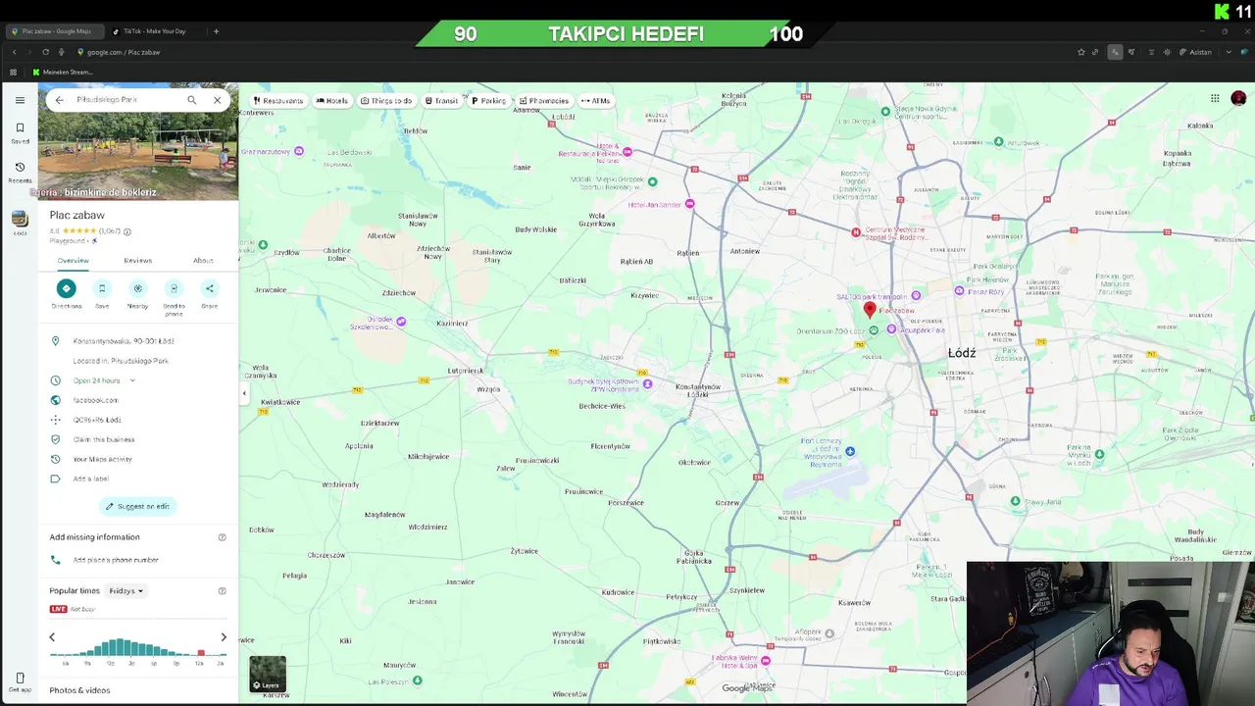Viewport: 1255px width, 706px height.
Task: Switch to the About tab
Action: (x=203, y=261)
